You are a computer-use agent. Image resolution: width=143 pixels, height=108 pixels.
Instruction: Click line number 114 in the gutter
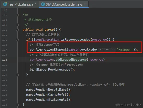(5, 50)
